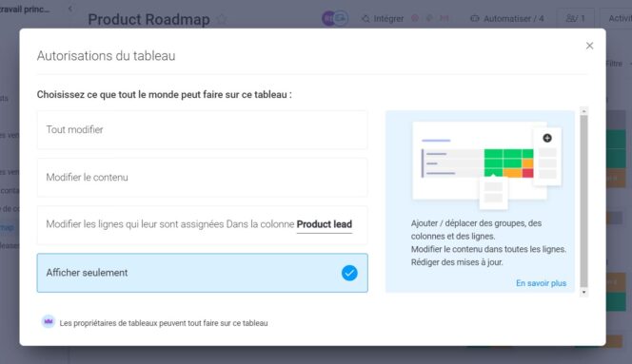Click the Intégrer button in board header

tap(383, 18)
